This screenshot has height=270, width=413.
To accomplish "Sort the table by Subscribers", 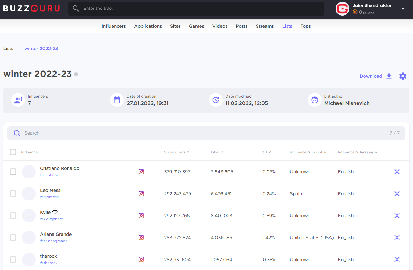I will pos(177,152).
